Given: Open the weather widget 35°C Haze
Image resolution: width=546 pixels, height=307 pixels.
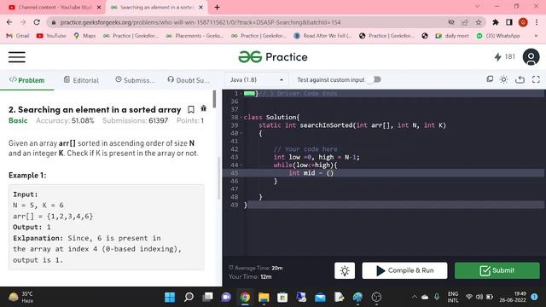Looking at the screenshot, I should tap(21, 297).
